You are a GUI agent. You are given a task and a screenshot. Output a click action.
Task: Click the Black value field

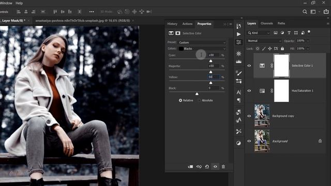click(214, 88)
